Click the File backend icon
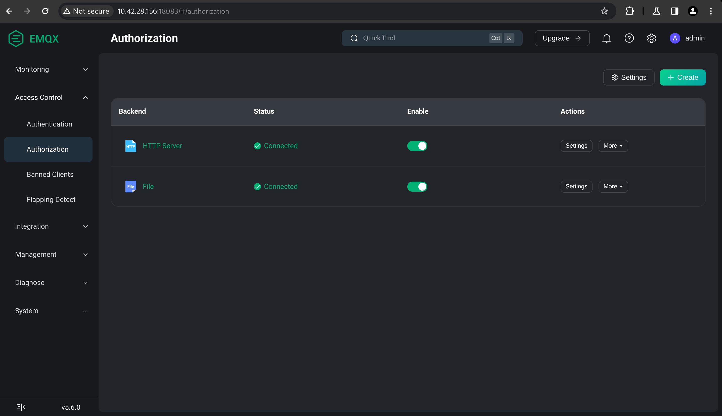 (130, 186)
